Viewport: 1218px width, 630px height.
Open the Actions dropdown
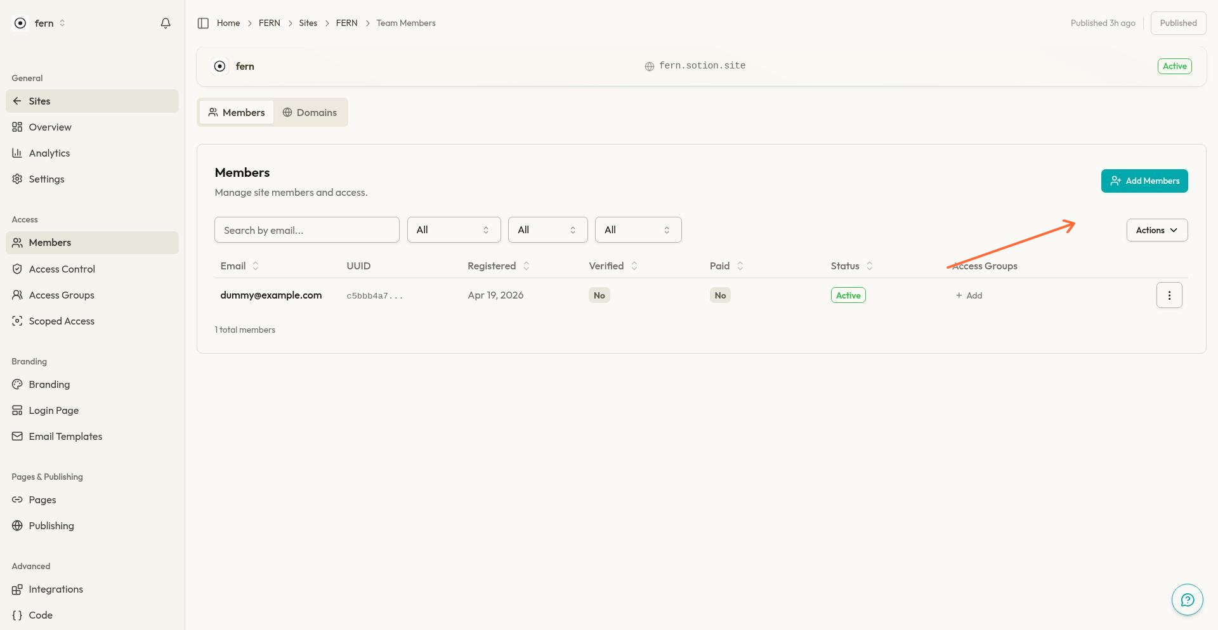point(1157,230)
